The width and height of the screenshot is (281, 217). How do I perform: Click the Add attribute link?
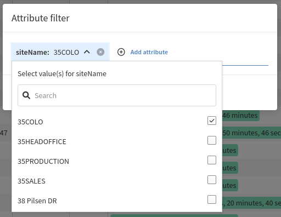click(x=149, y=52)
